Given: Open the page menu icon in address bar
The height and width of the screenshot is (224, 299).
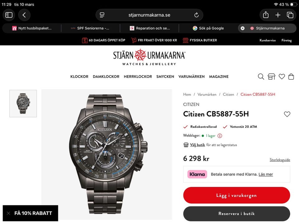Looking at the screenshot, I should pyautogui.click(x=102, y=15).
